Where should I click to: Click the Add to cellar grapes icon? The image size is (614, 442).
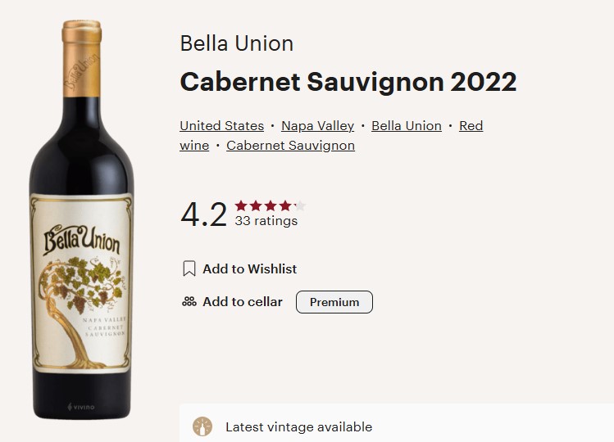(x=189, y=301)
